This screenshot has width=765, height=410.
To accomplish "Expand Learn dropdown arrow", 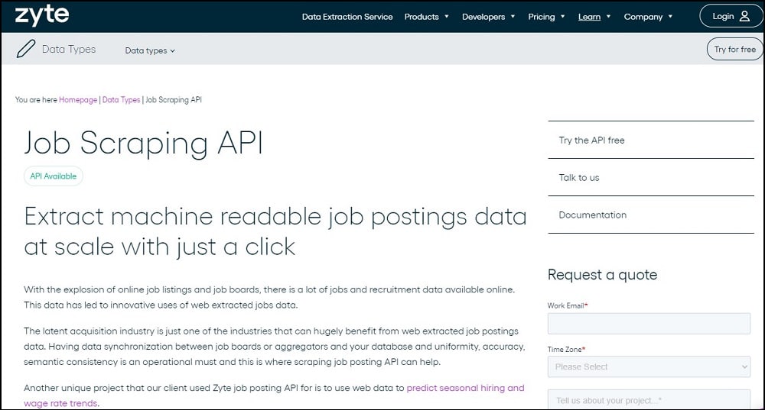I will pyautogui.click(x=608, y=17).
